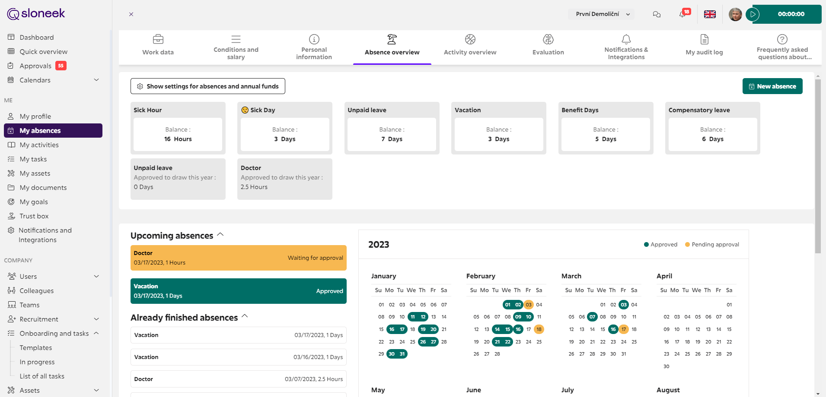
Task: Collapse the Already finished absences section
Action: point(245,316)
